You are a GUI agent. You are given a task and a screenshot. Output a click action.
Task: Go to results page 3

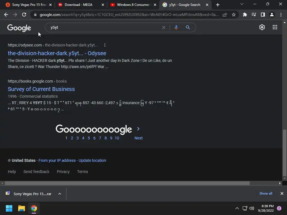78,138
